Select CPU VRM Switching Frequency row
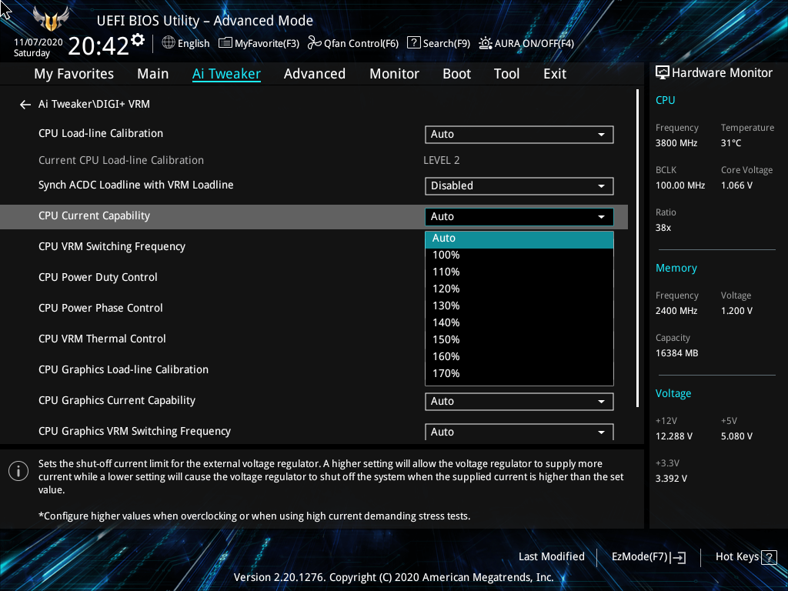Screen dimensions: 788x591 point(112,247)
